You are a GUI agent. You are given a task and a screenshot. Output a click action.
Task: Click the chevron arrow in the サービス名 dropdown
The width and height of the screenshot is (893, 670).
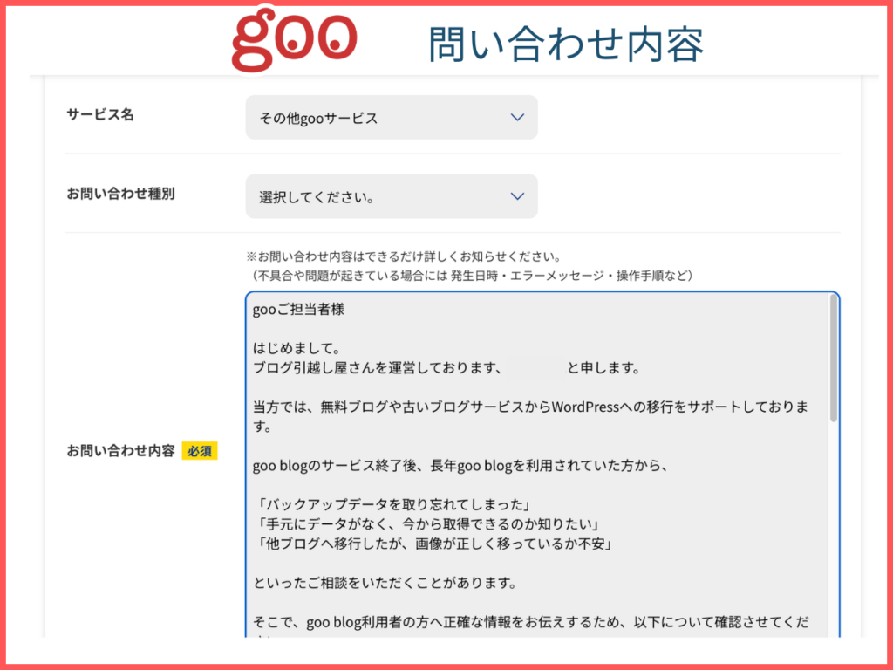[517, 118]
